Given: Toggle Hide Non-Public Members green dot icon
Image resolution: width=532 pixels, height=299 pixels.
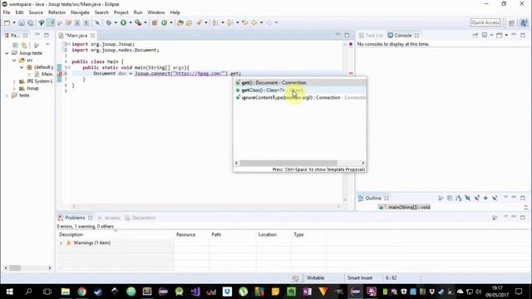Looking at the screenshot, I should pos(485,198).
